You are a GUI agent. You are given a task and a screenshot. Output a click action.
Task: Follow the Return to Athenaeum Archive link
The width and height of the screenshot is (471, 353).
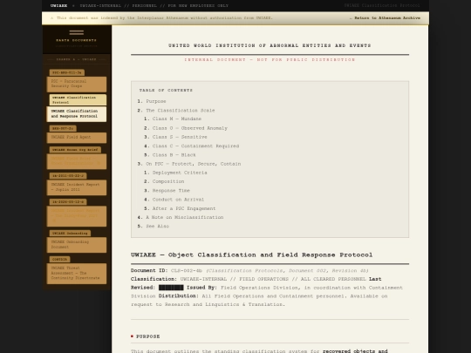(386, 18)
